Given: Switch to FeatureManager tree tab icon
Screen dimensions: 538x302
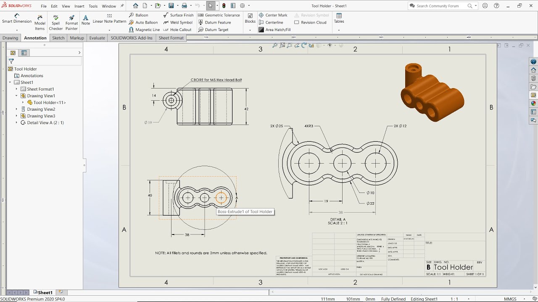Looking at the screenshot, I should (x=13, y=53).
